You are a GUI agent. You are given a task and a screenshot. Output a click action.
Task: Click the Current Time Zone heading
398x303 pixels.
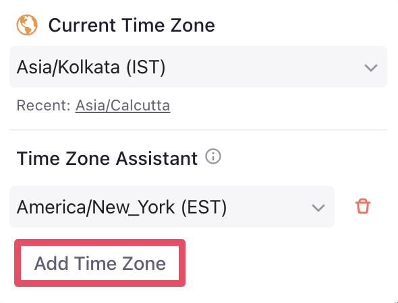pyautogui.click(x=132, y=25)
